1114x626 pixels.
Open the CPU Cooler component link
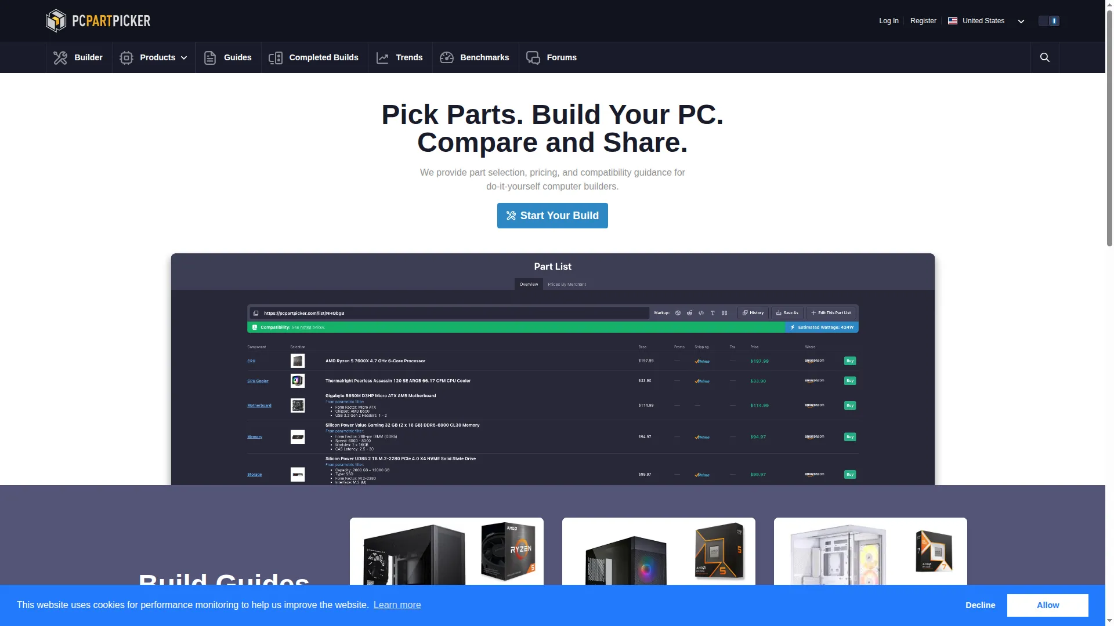pyautogui.click(x=258, y=381)
